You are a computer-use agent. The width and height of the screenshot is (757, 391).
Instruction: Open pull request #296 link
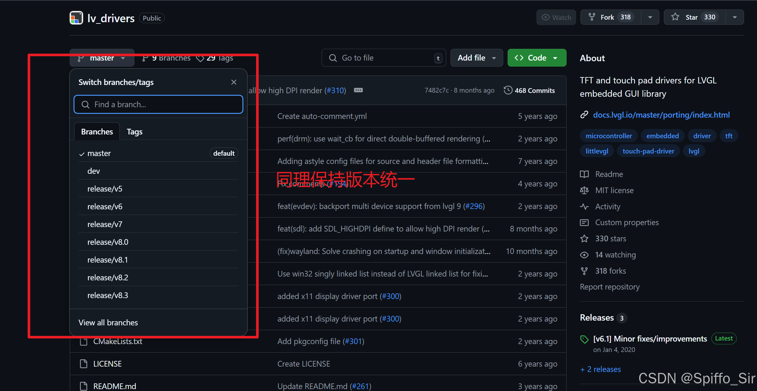coord(474,206)
